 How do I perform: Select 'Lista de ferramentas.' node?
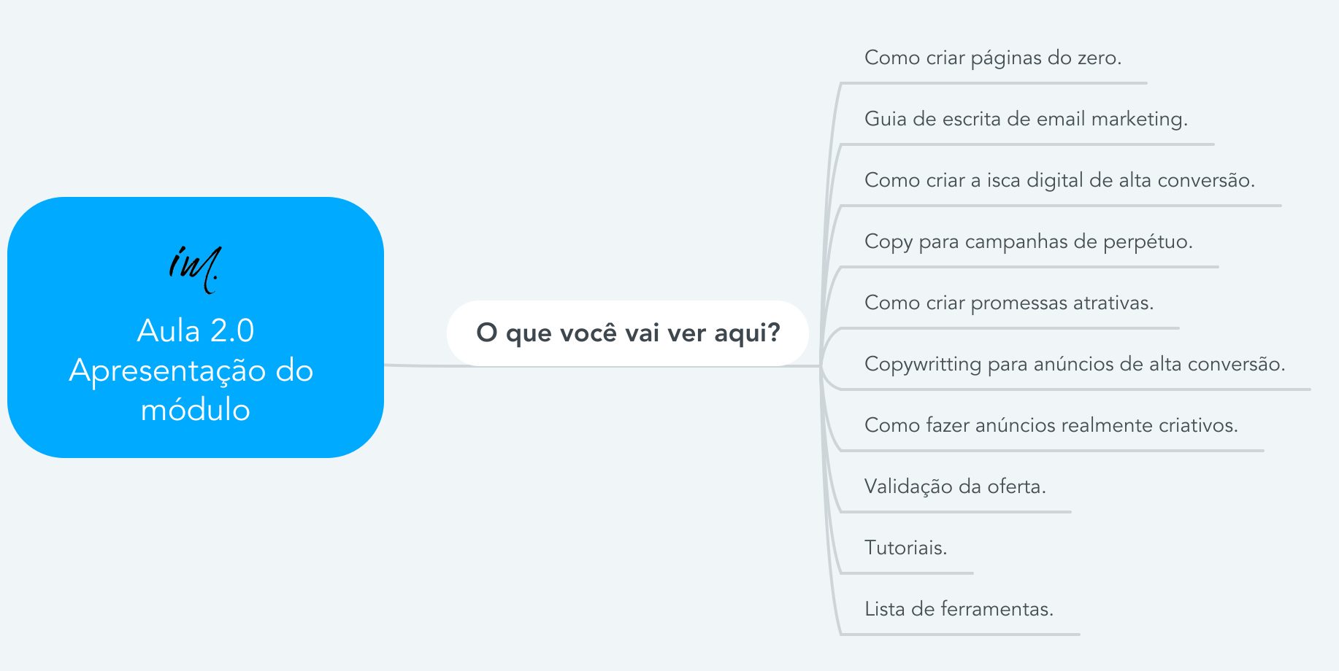(x=959, y=609)
